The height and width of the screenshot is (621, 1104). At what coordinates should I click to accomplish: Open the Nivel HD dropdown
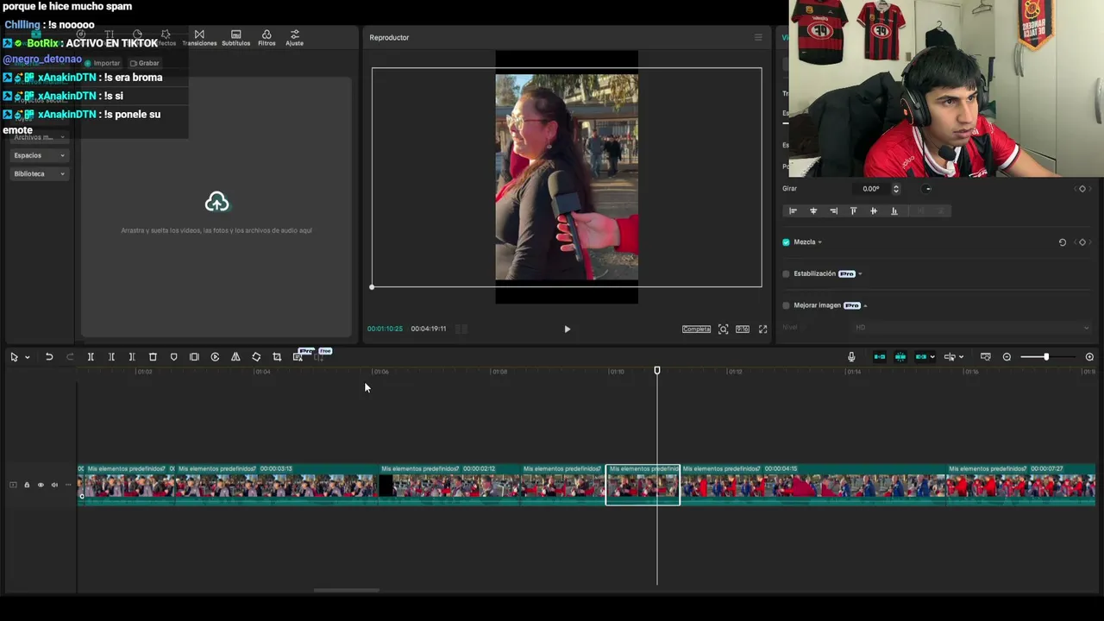(972, 328)
